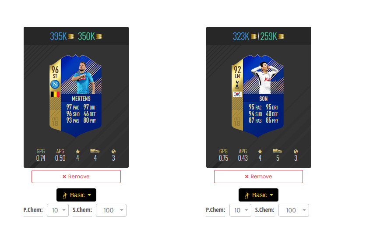Click Son's player portrait on card
Viewport: 366px width, 237px height.
(264, 78)
